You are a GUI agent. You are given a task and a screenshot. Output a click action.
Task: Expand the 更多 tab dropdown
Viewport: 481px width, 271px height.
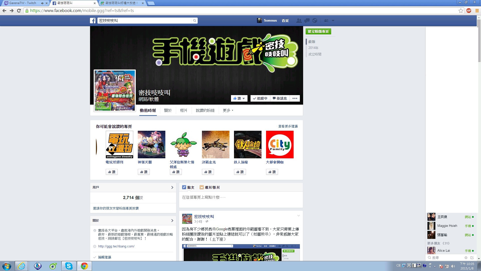pyautogui.click(x=228, y=110)
